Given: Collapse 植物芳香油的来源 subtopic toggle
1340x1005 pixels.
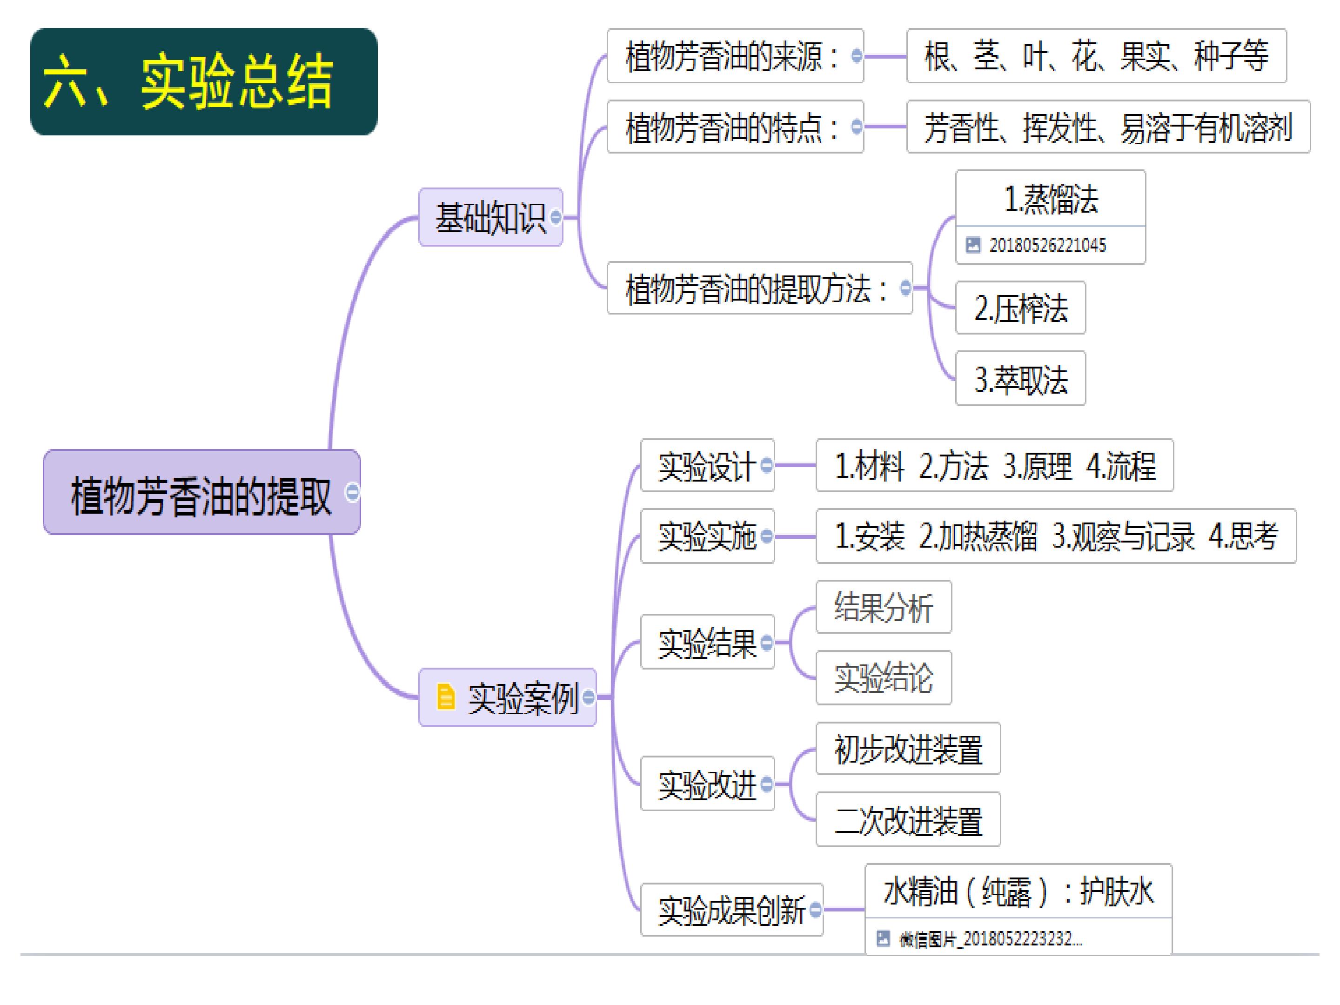Looking at the screenshot, I should (857, 56).
